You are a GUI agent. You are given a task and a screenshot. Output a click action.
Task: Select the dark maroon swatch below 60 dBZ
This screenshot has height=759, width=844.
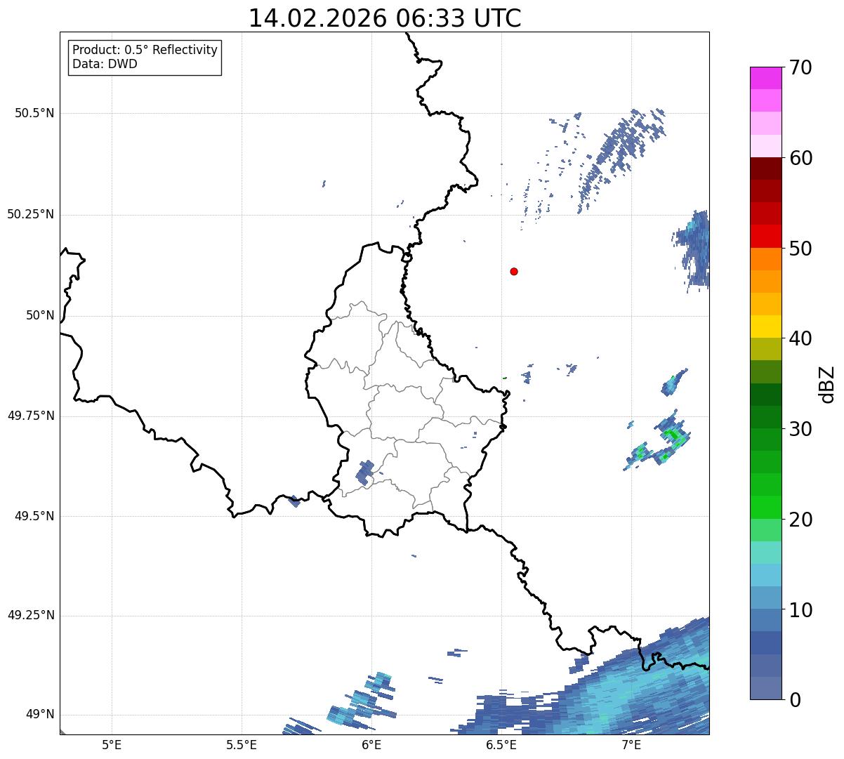(765, 169)
